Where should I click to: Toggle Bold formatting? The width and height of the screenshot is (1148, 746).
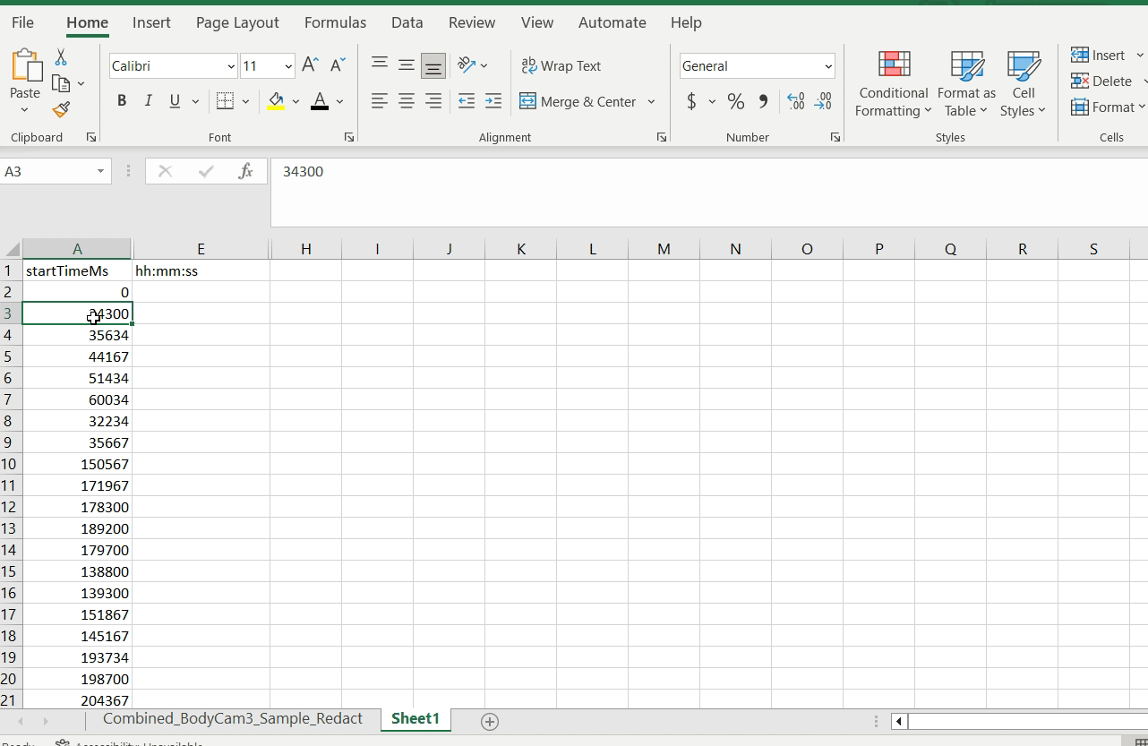[122, 101]
